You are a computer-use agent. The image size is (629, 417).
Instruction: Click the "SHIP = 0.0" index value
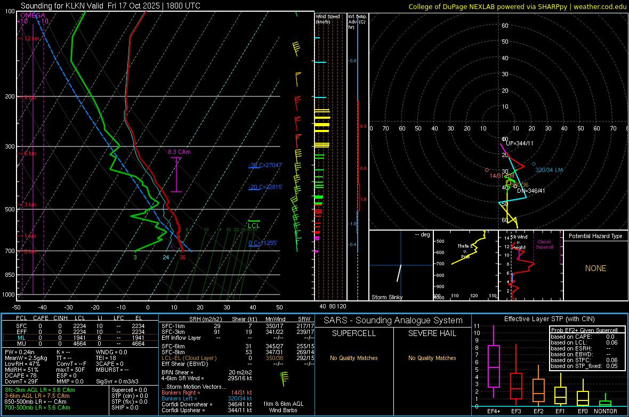pos(125,407)
